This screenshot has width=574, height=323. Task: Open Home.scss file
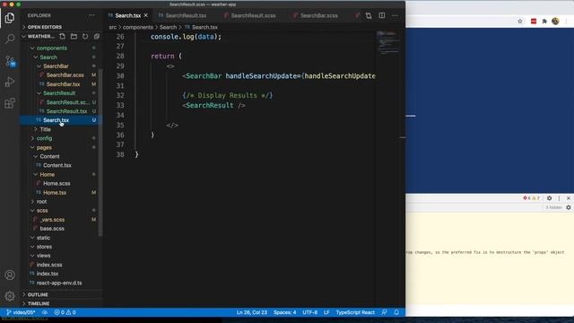pos(57,183)
